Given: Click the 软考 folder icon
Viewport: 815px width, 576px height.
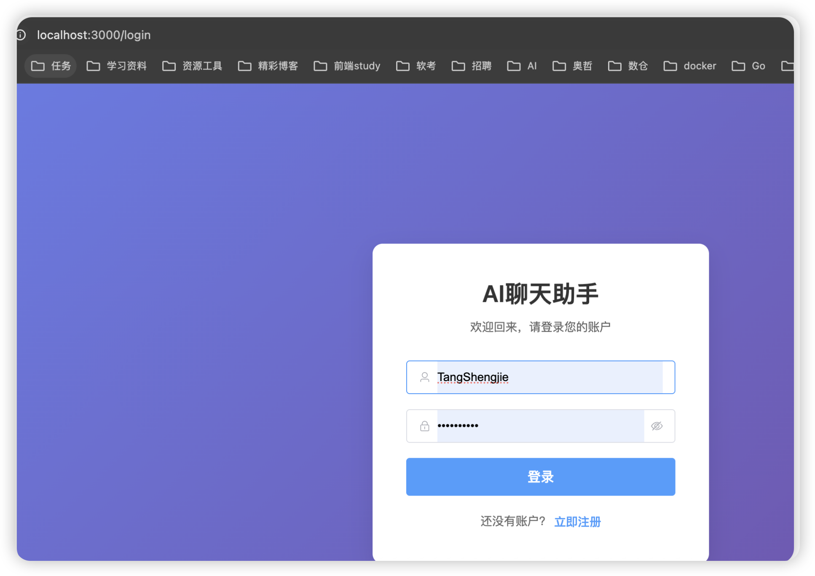Looking at the screenshot, I should [403, 66].
